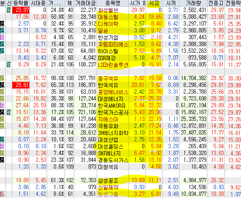
Task: Choose stock 대성홀딩스
Action: [111, 146]
